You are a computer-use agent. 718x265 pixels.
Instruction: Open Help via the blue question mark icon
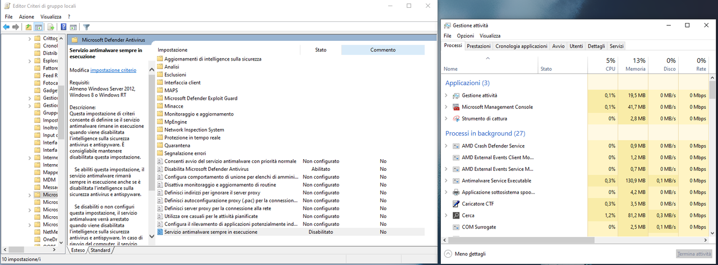pos(63,27)
